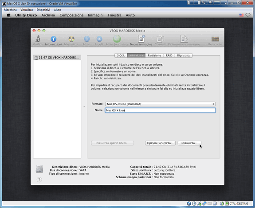Click the hard disk icon beside Descrizione disco
This screenshot has width=255, height=208.
pos(39,169)
